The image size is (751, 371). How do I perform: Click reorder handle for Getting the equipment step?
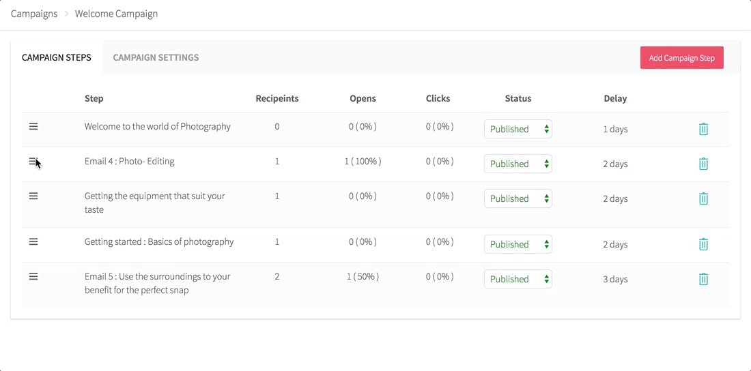[x=33, y=196]
